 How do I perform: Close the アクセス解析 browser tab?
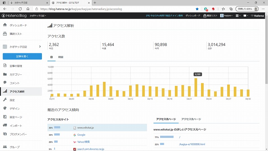click(x=89, y=3)
